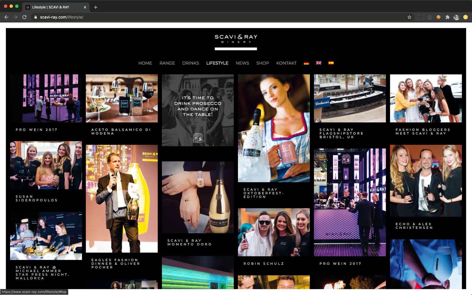Open the NEWS navigation link

(x=242, y=63)
